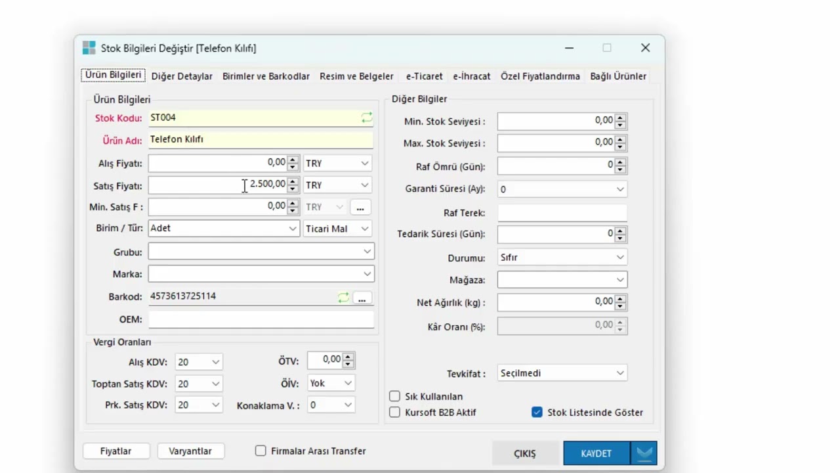Click Min. Stok Seviyesi spinner
This screenshot has height=473, width=840.
[x=620, y=121]
